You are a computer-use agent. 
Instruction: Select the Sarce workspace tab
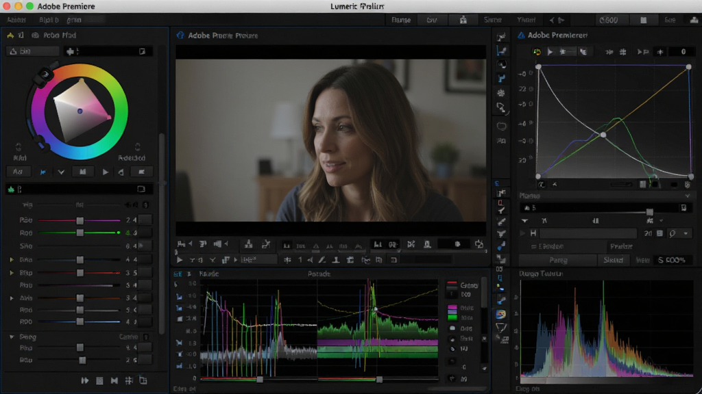492,20
